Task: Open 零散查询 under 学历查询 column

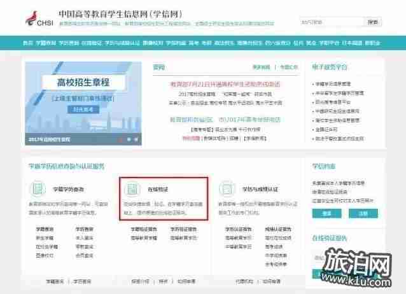Action: click(85, 247)
